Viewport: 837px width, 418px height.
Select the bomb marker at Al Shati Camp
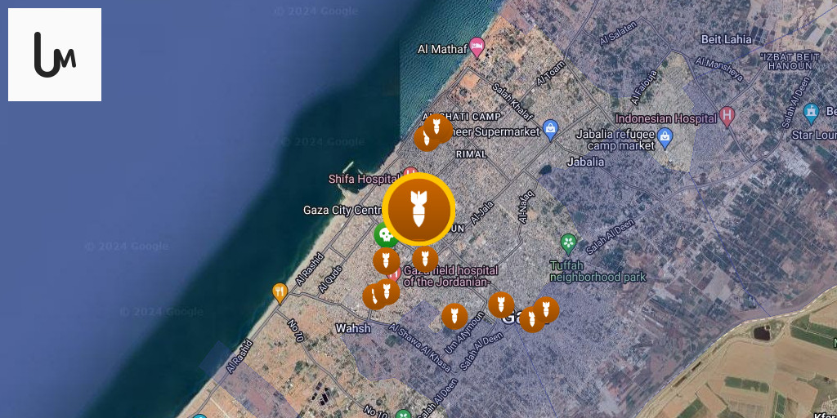pyautogui.click(x=438, y=128)
